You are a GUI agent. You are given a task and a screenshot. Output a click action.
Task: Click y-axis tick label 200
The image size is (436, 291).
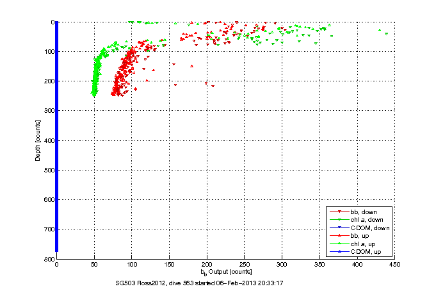click(x=49, y=81)
